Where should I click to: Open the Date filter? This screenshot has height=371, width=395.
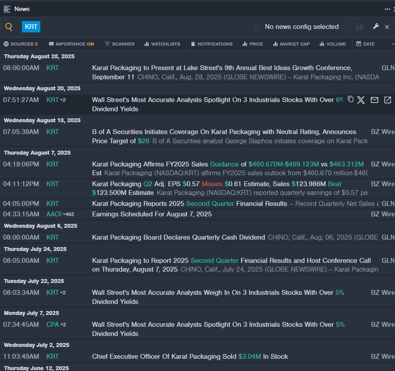point(365,44)
